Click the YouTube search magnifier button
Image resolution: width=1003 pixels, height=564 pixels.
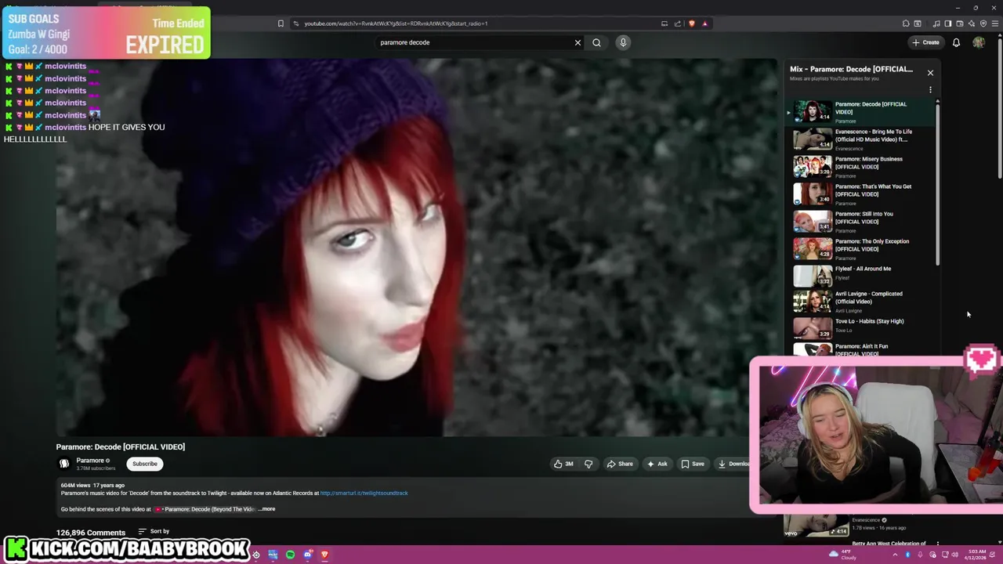(x=596, y=42)
